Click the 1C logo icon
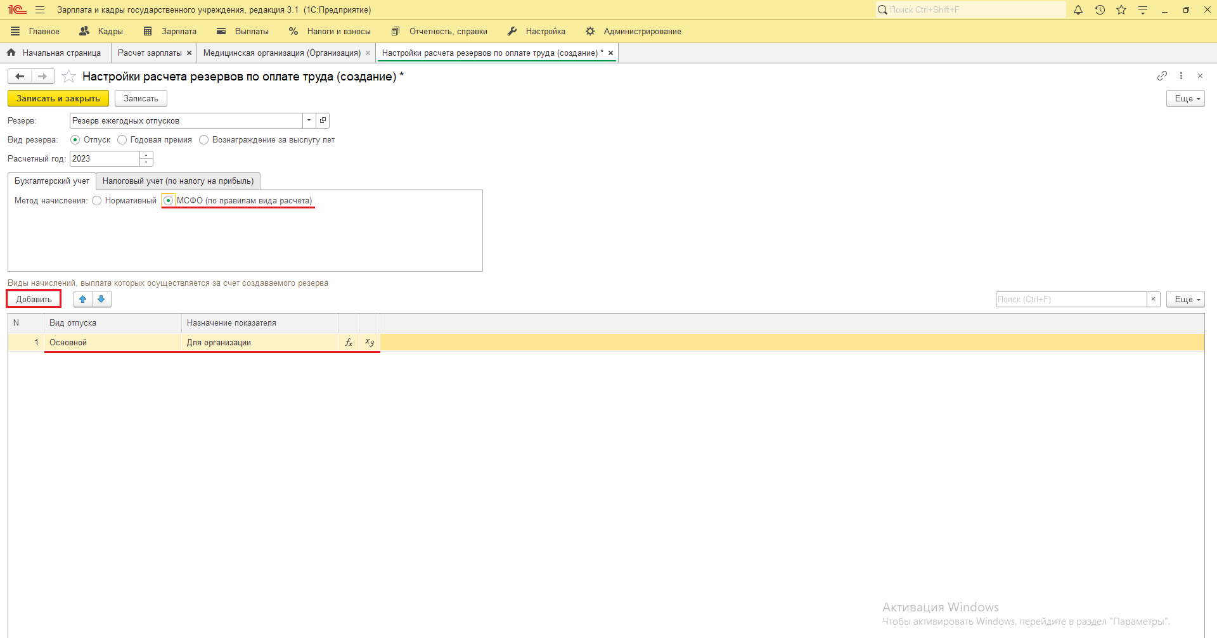This screenshot has height=638, width=1217. pyautogui.click(x=17, y=10)
